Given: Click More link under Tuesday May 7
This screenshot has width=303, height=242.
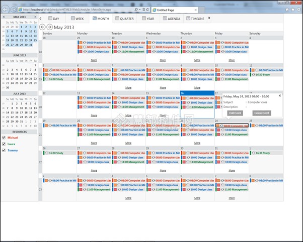Looking at the screenshot, I should (128, 88).
